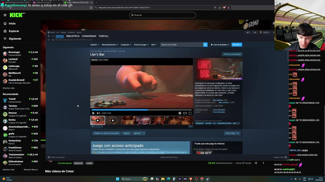Click the Buscar en la tienda field

pyautogui.click(x=182, y=45)
